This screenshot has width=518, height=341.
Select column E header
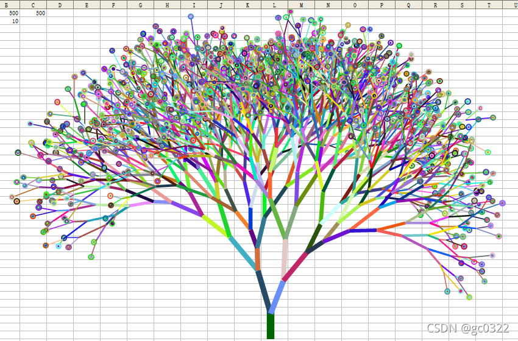pyautogui.click(x=87, y=5)
